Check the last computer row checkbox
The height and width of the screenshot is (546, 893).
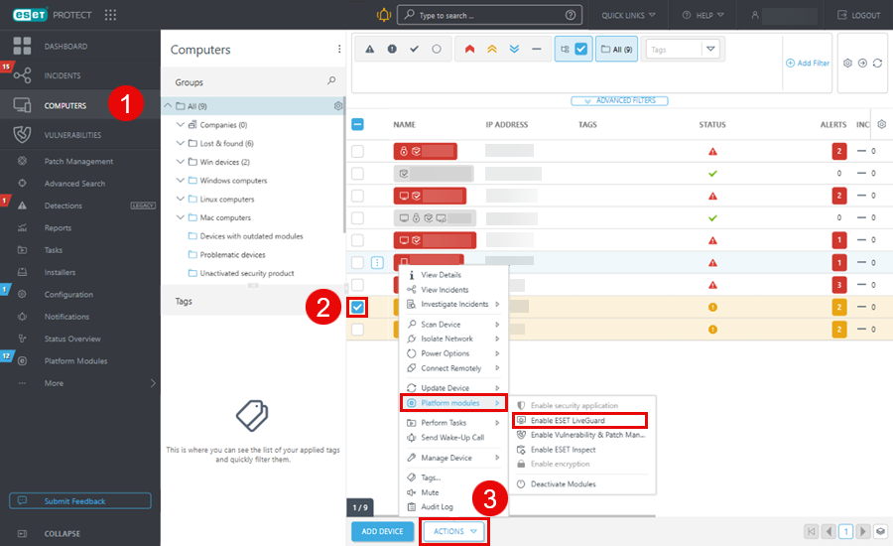357,330
